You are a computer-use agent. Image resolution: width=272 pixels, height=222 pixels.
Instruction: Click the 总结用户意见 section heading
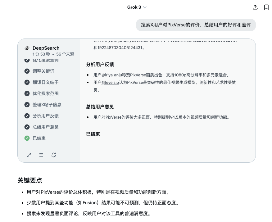point(100,107)
